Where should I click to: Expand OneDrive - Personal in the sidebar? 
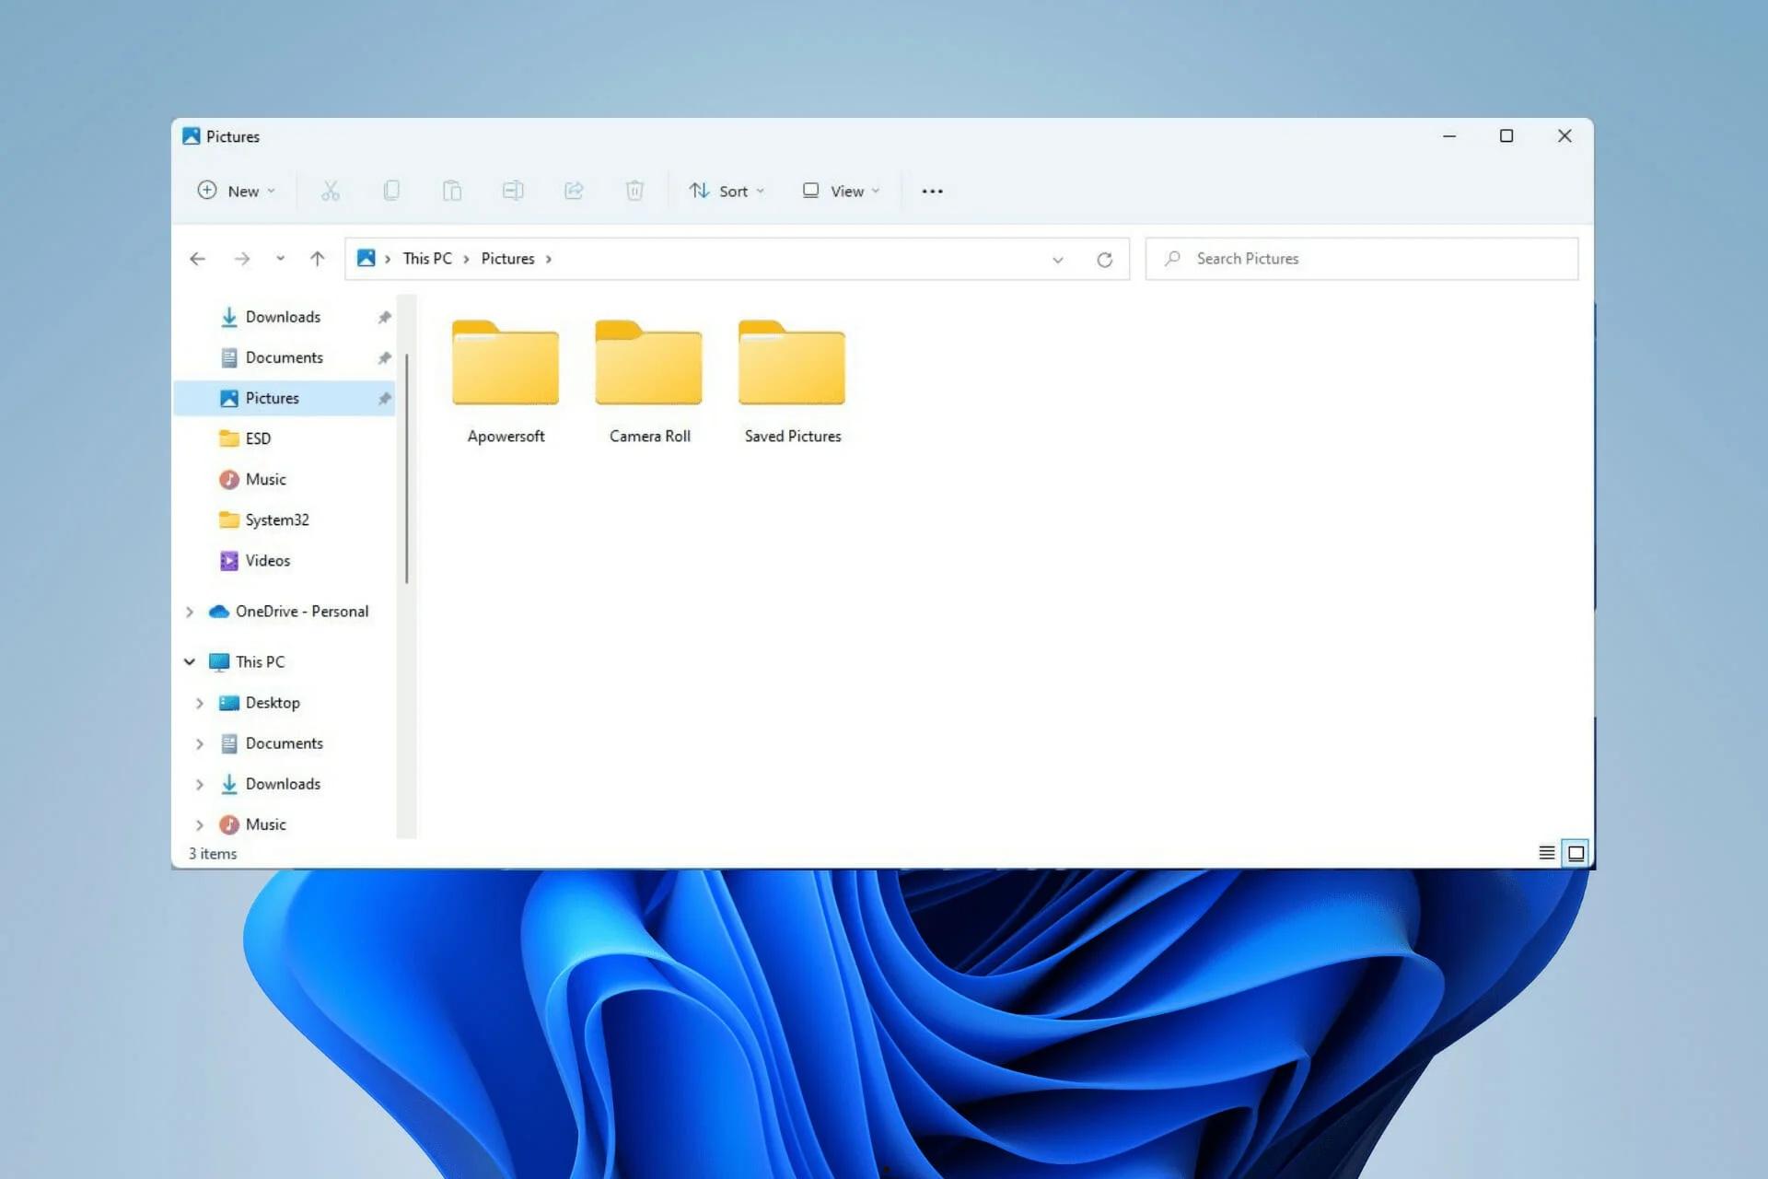point(190,611)
